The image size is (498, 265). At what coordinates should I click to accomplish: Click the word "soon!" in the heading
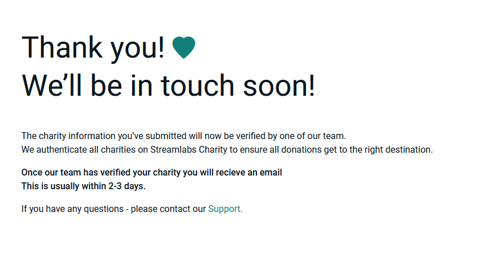click(x=279, y=86)
